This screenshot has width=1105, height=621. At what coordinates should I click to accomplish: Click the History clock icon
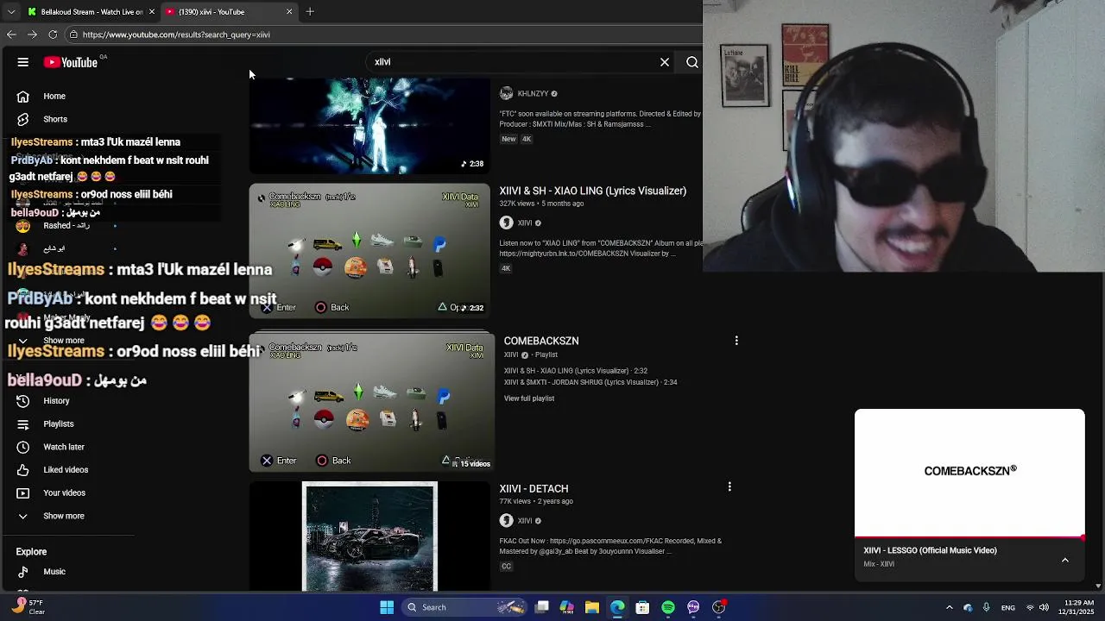[23, 401]
